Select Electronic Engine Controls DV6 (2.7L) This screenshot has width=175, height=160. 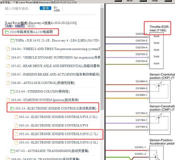(58, 134)
